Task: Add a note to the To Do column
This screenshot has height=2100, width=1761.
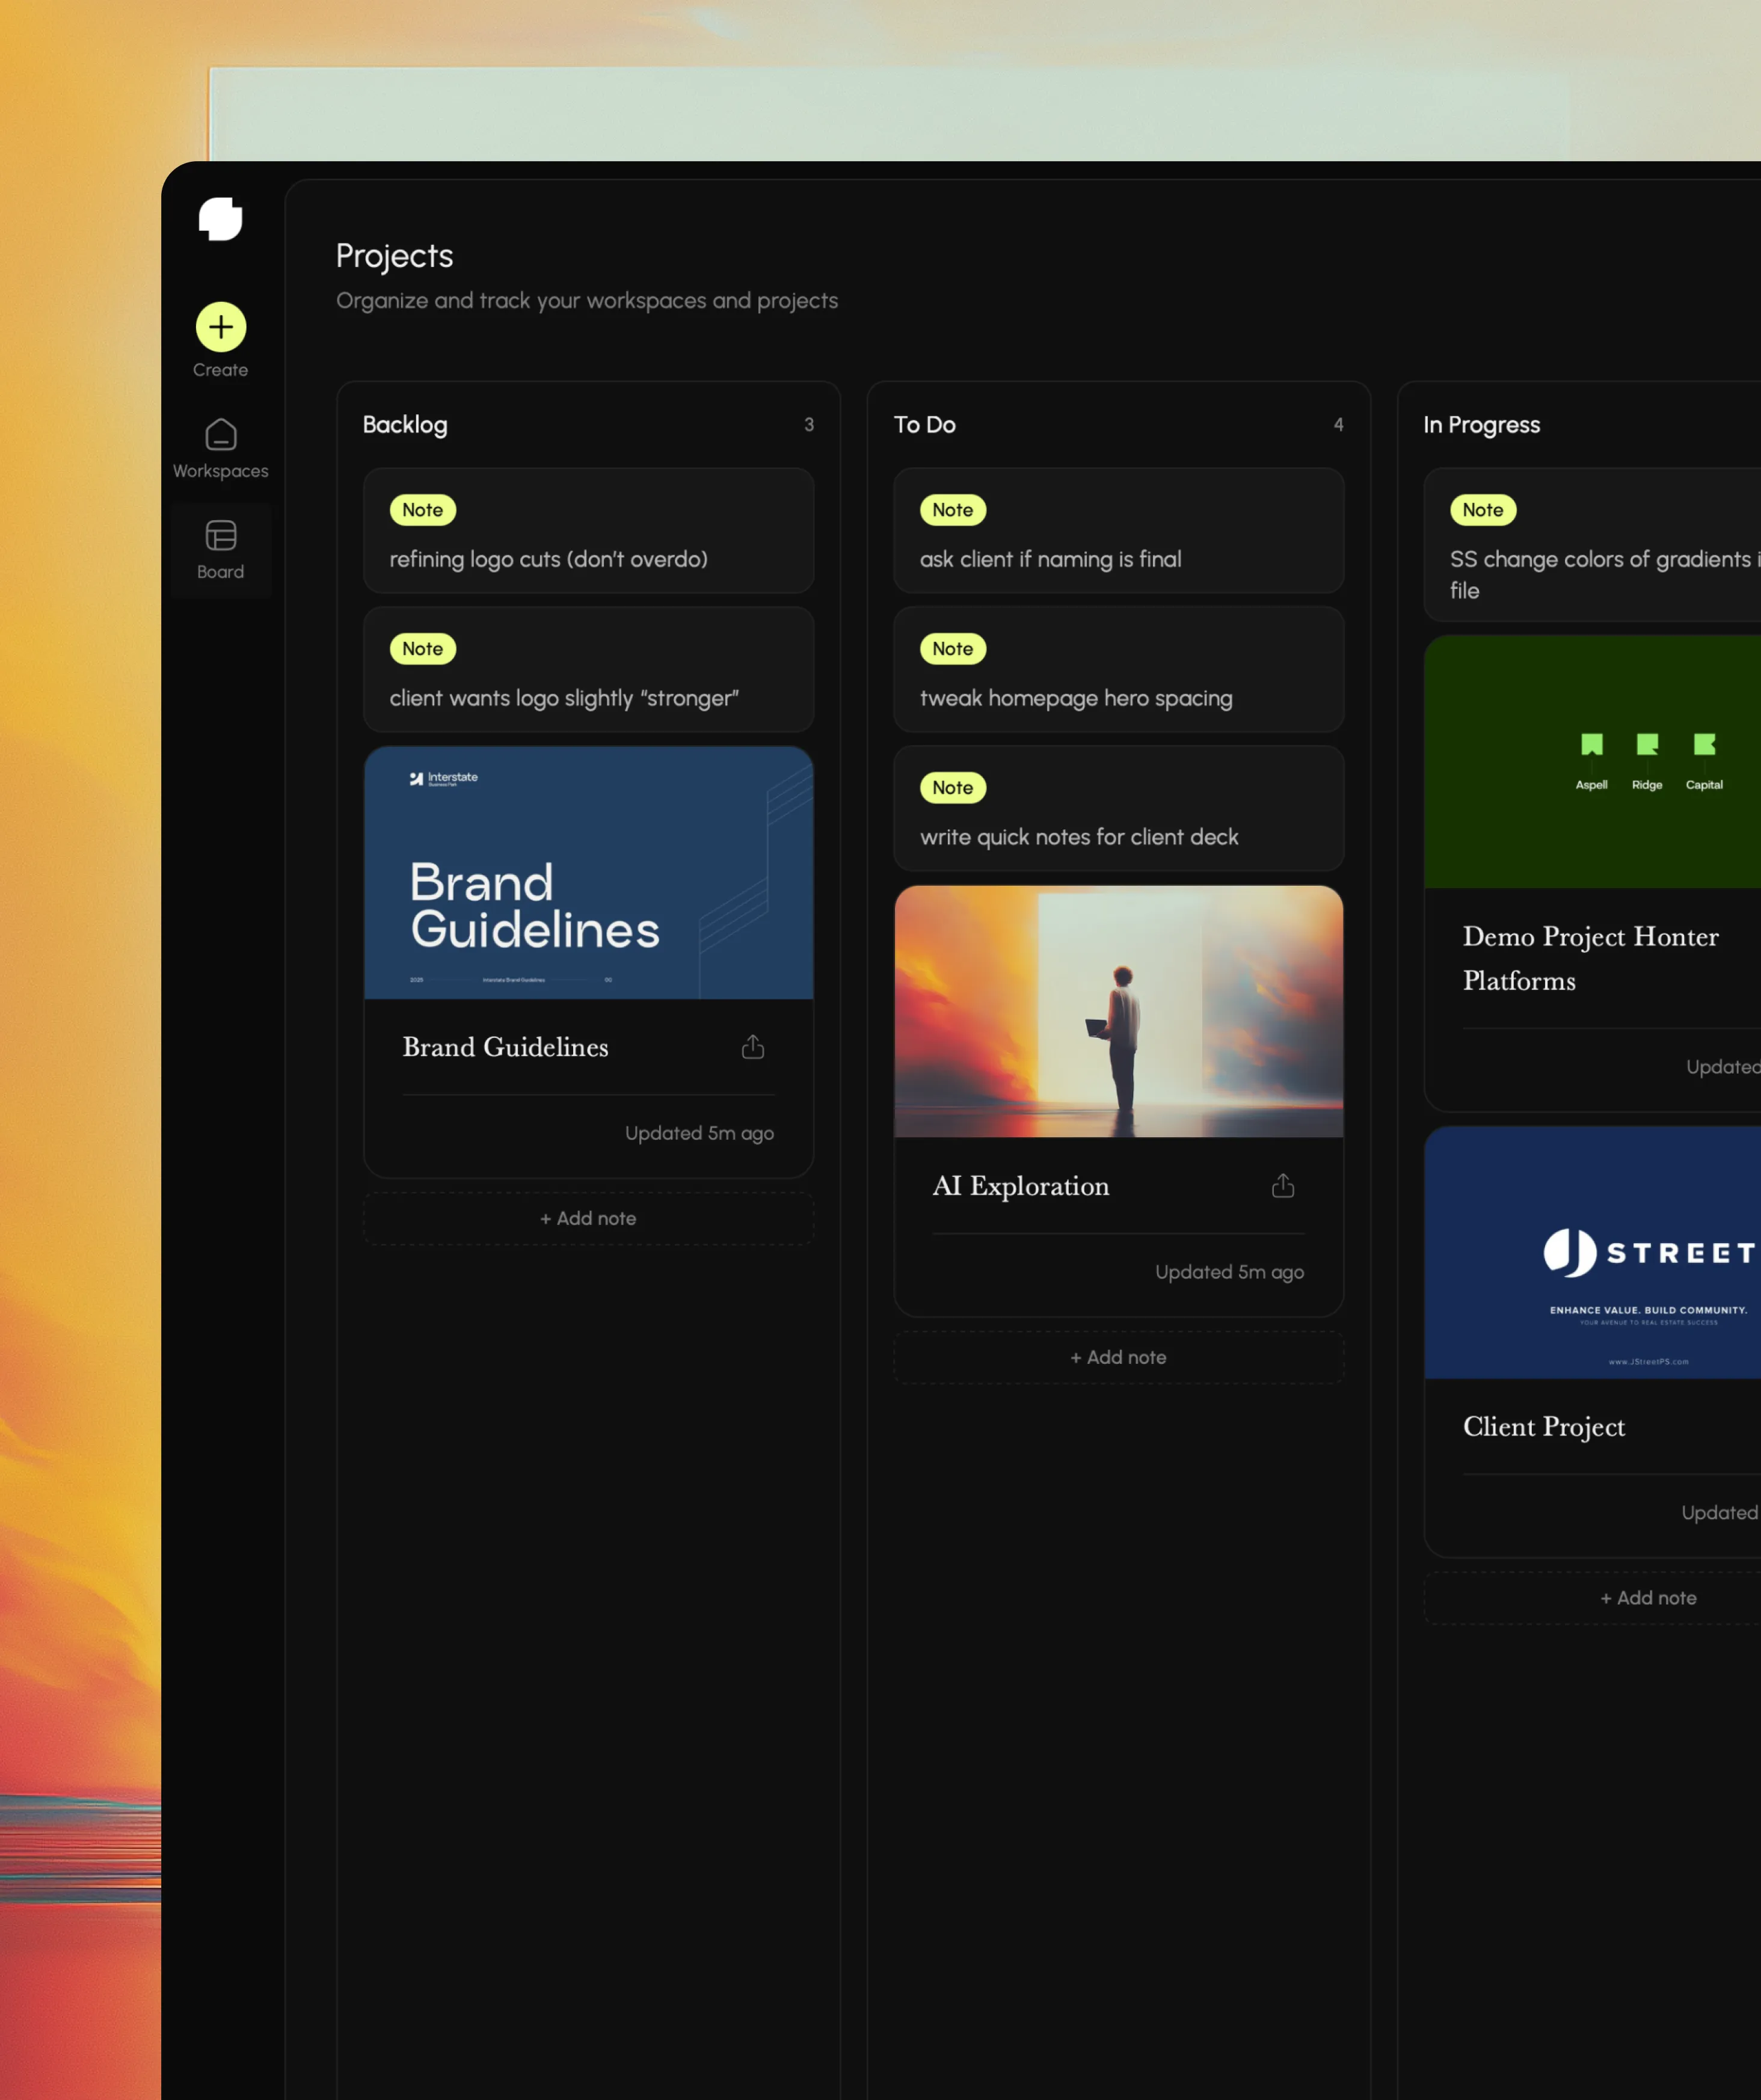Action: 1118,1357
